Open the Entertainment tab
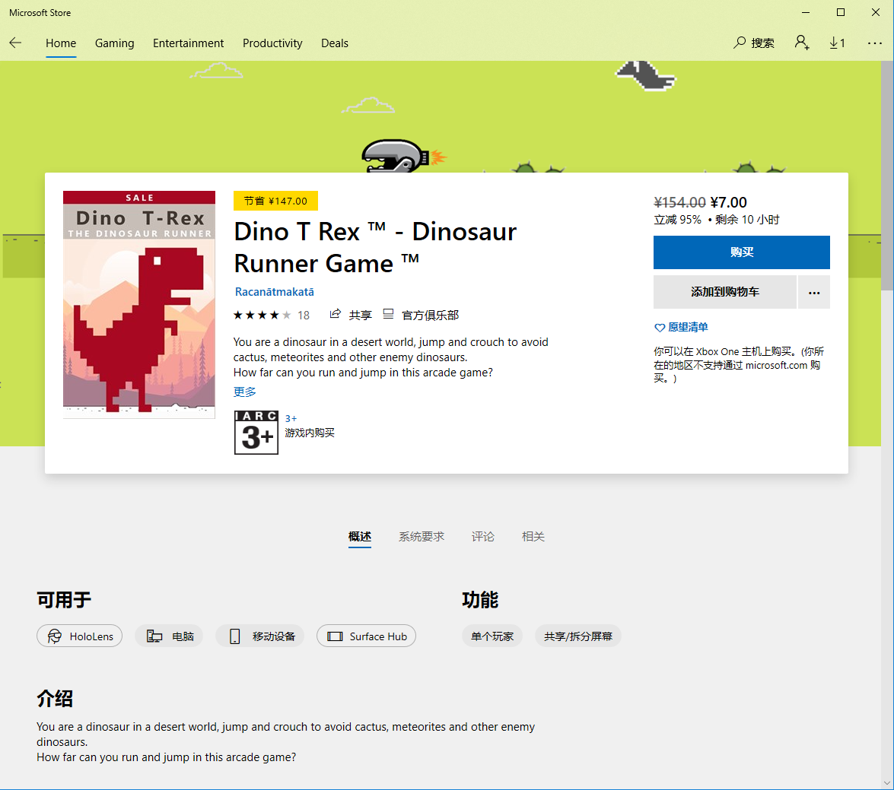This screenshot has height=790, width=894. (188, 43)
